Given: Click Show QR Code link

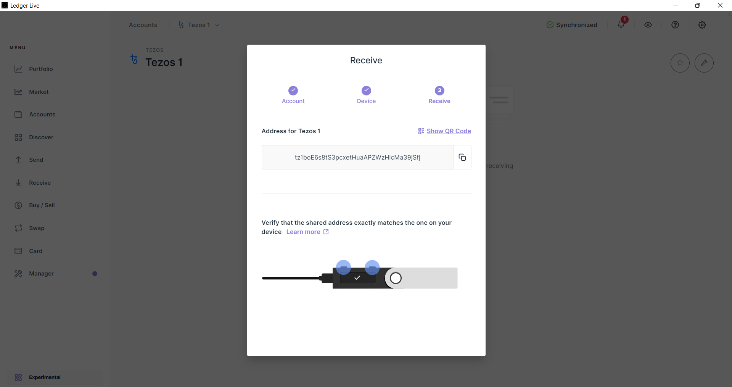Looking at the screenshot, I should tap(449, 131).
